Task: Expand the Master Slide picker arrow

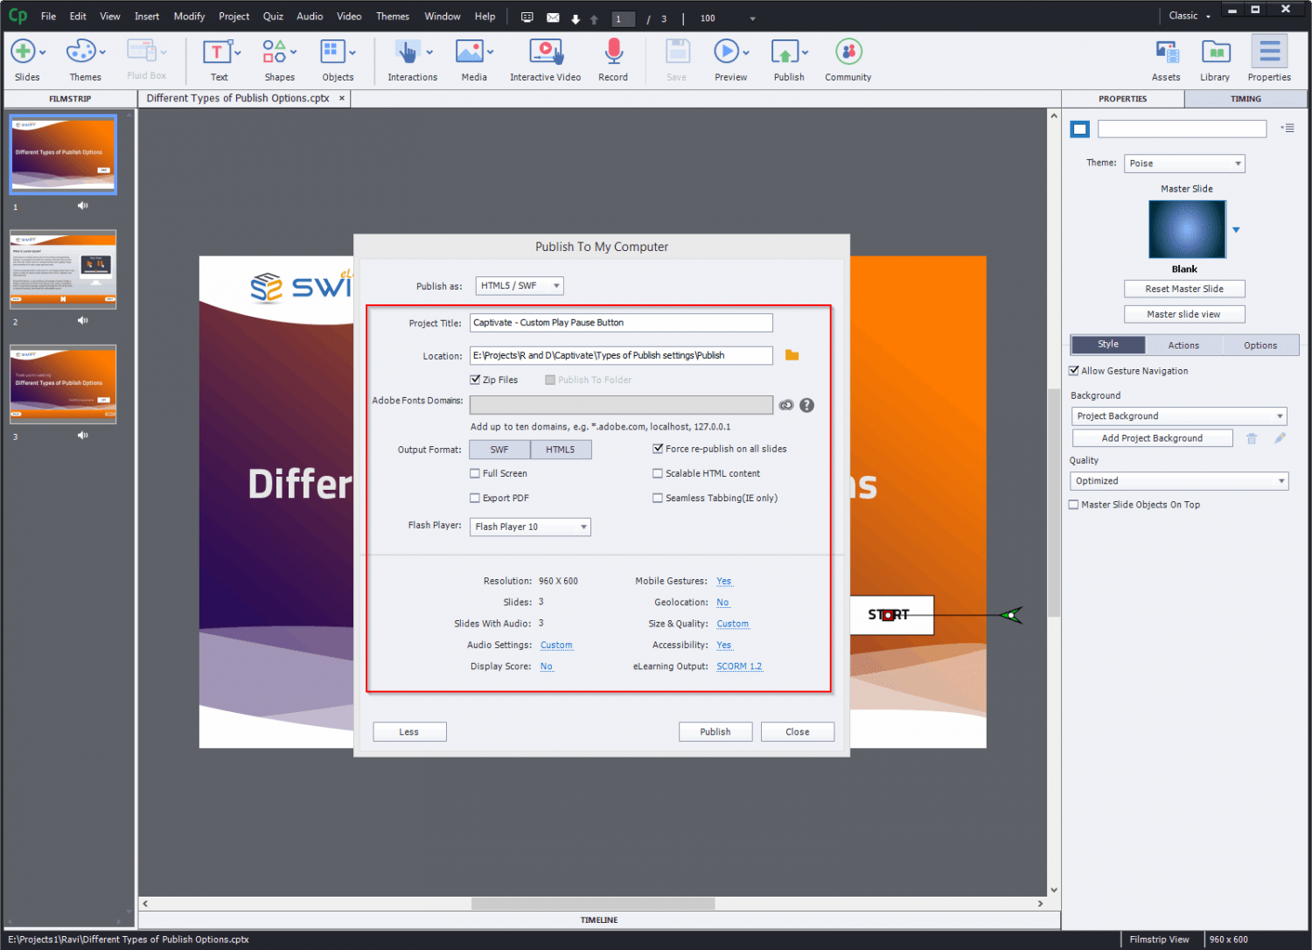Action: pos(1236,230)
